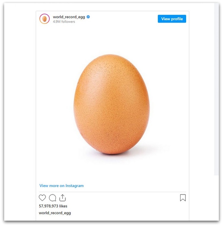223x226 pixels.
Task: Click the egg profile avatar
Action: tap(44, 19)
